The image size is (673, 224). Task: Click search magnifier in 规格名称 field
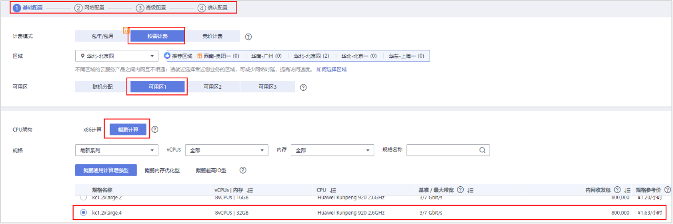(x=482, y=150)
